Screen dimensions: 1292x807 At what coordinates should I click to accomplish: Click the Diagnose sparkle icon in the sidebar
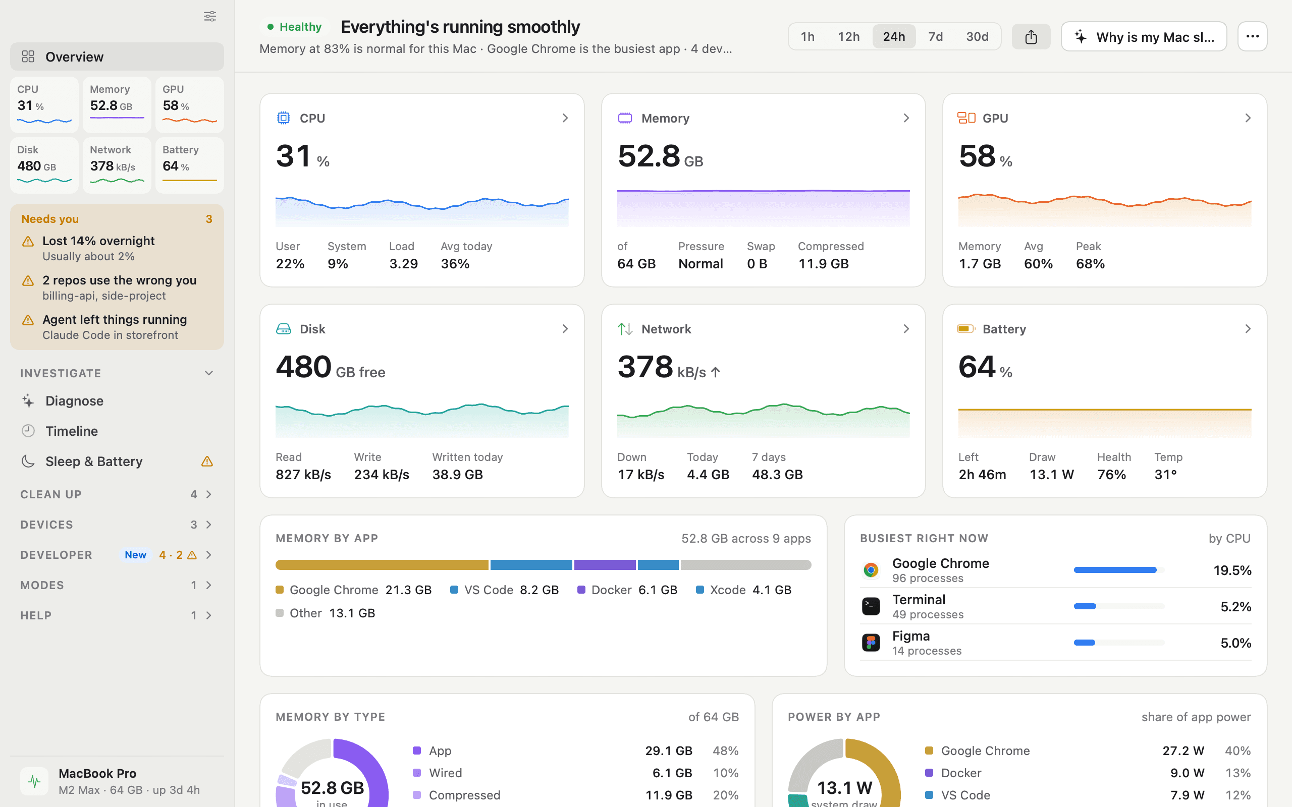click(28, 401)
